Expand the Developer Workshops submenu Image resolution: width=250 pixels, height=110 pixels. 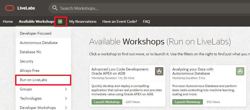[x=66, y=107]
